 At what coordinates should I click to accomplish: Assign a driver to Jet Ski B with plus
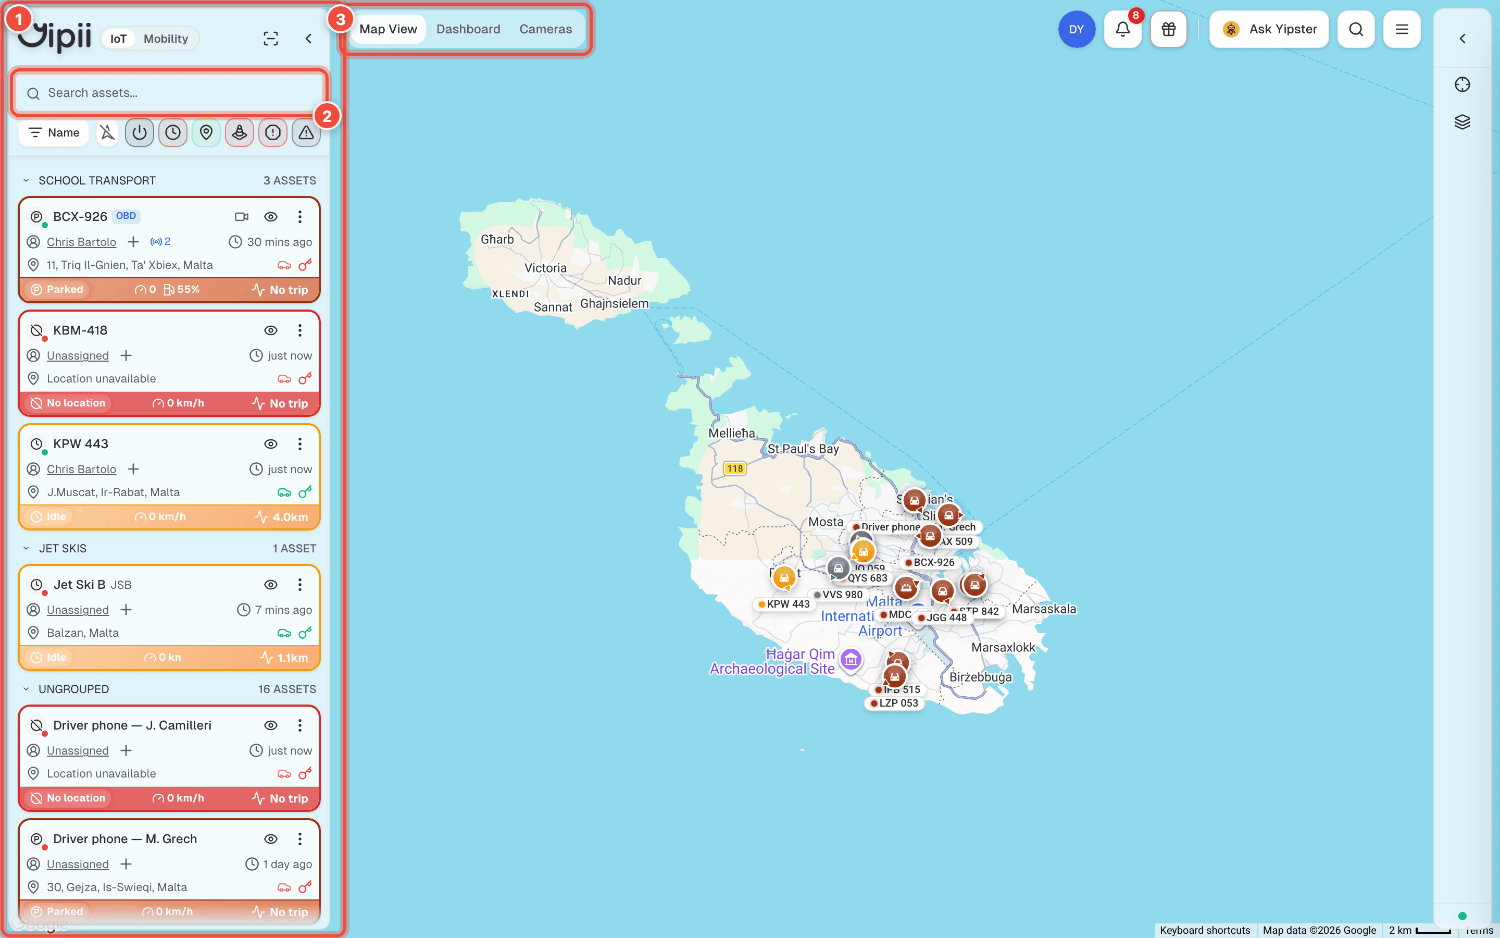click(x=126, y=610)
